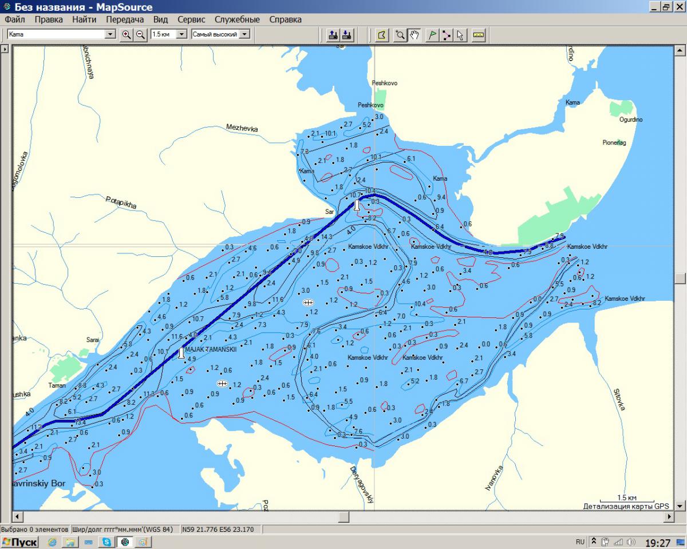Select the waypoint flag tool

432,35
